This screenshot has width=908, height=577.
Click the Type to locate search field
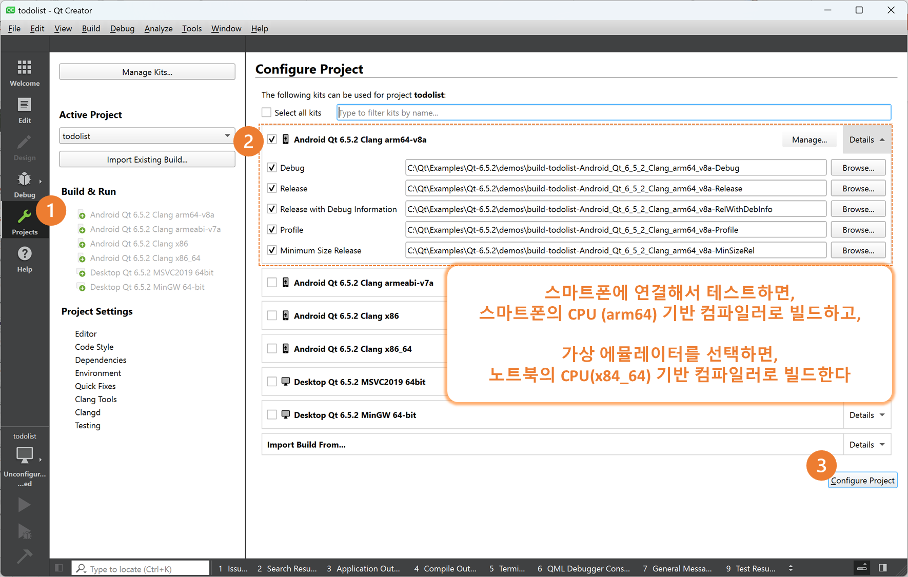coord(141,568)
